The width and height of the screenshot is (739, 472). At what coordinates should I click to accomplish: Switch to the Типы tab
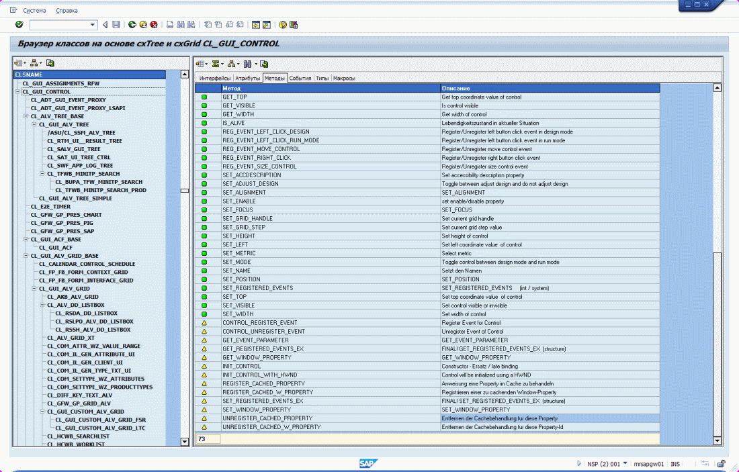click(322, 78)
